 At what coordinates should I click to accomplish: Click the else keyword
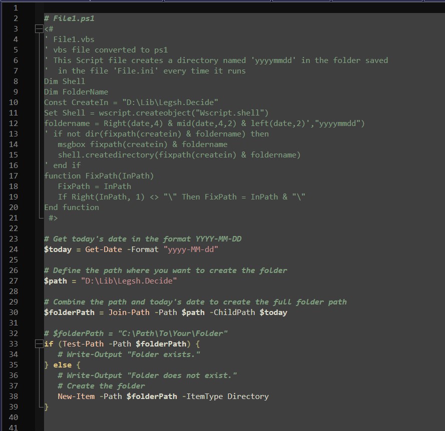click(62, 365)
